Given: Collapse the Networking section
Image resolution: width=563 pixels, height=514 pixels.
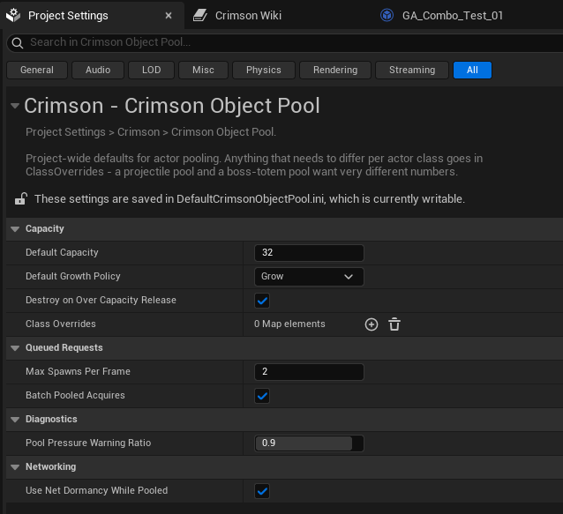Looking at the screenshot, I should tap(15, 467).
